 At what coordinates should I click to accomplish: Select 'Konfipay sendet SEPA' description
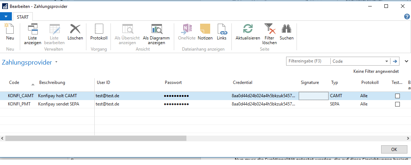point(59,104)
